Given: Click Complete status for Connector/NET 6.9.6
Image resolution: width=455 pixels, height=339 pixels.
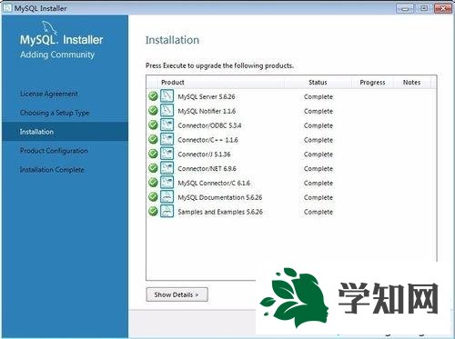Looking at the screenshot, I should [318, 169].
